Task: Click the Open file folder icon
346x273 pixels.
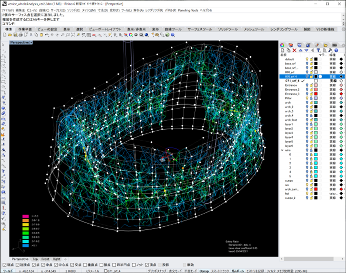Action: [10, 35]
